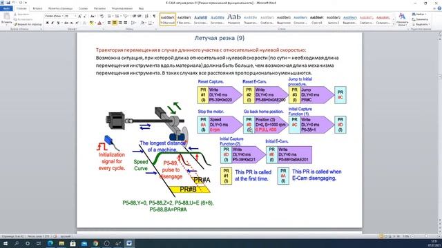This screenshot has width=442, height=248.
Task: Apply bold formatting
Action: [47, 23]
